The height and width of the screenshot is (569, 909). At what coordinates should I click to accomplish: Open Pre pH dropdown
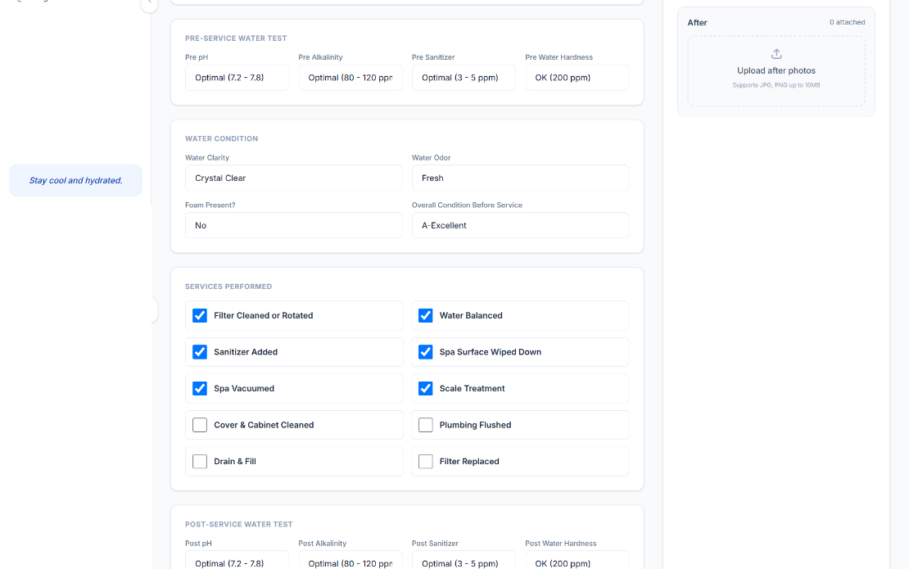click(x=237, y=78)
